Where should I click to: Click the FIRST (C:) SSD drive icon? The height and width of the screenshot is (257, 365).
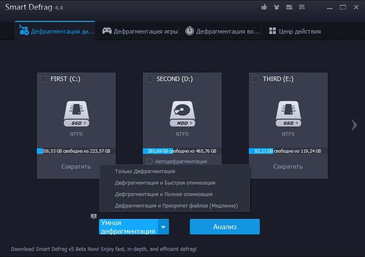pos(77,114)
